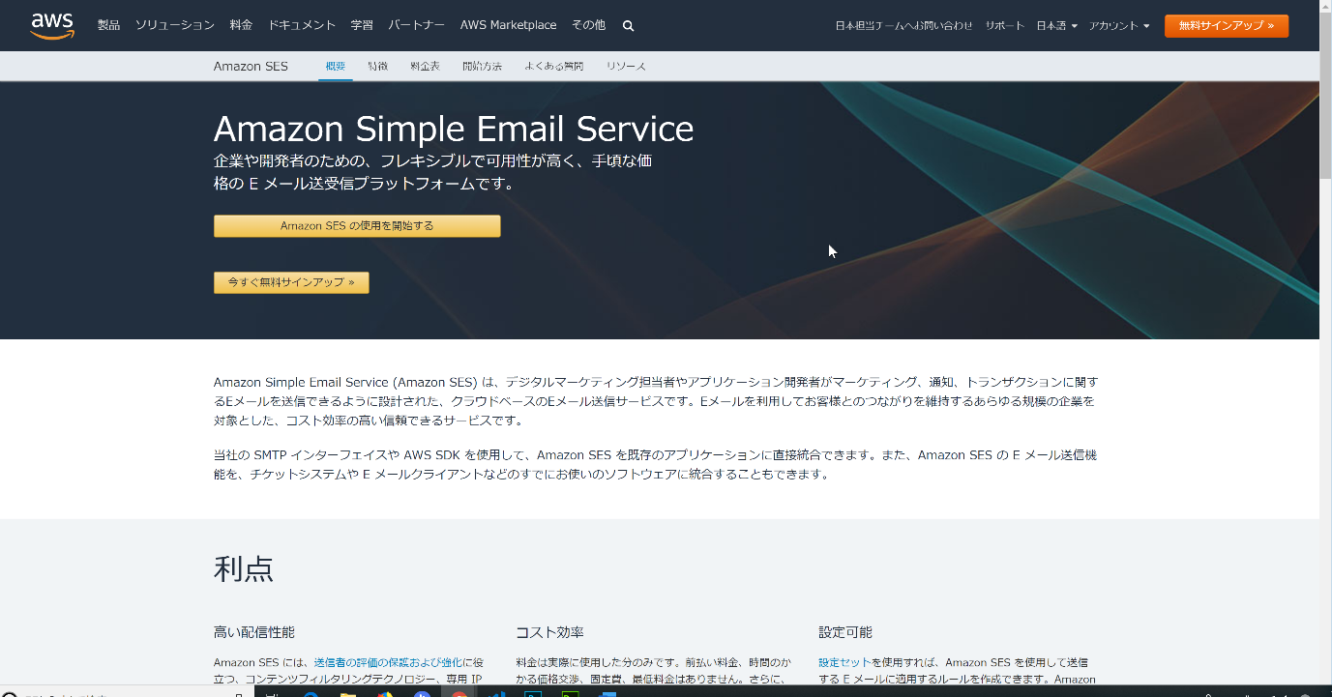Click 日本担当チームへお問い合わせ link
This screenshot has height=697, width=1332.
903,26
